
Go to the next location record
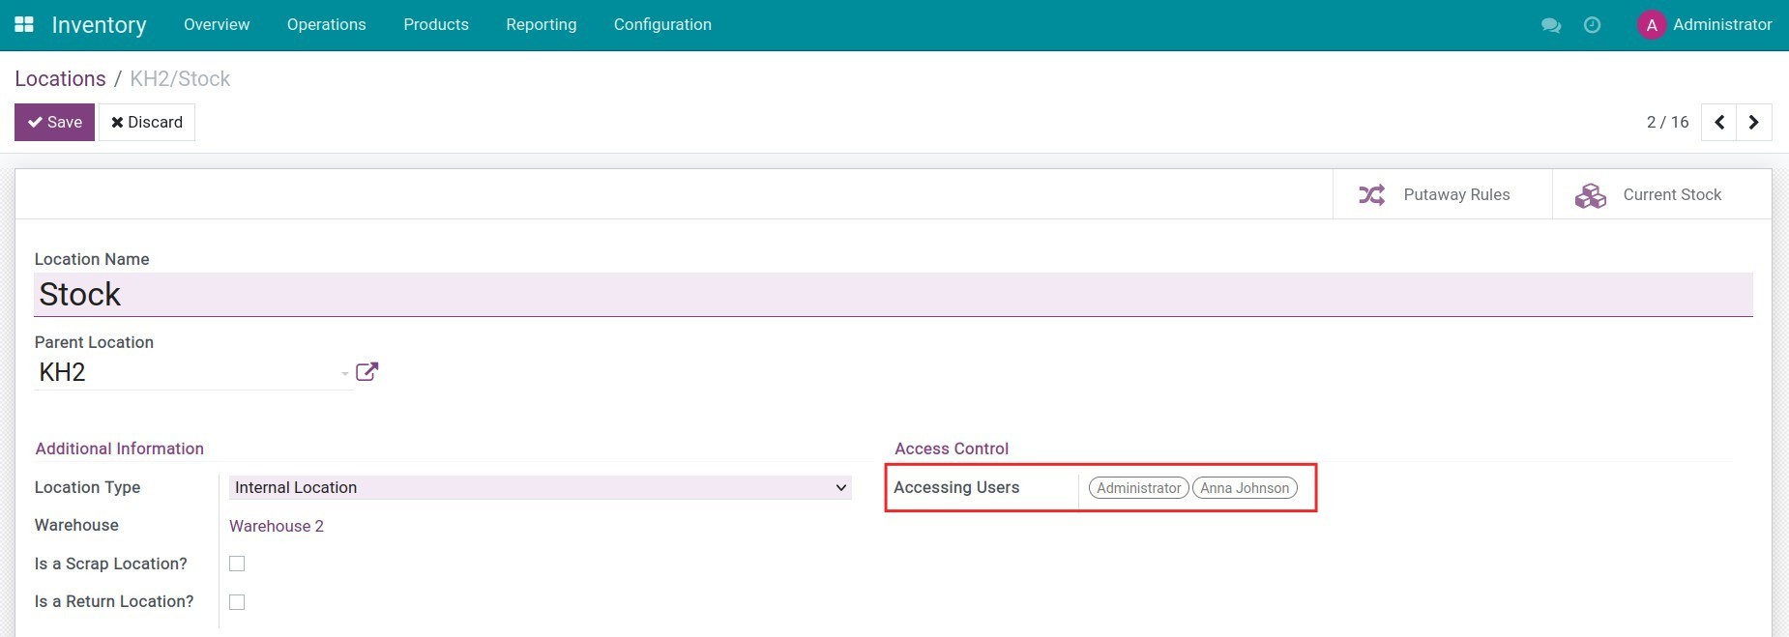pyautogui.click(x=1753, y=123)
